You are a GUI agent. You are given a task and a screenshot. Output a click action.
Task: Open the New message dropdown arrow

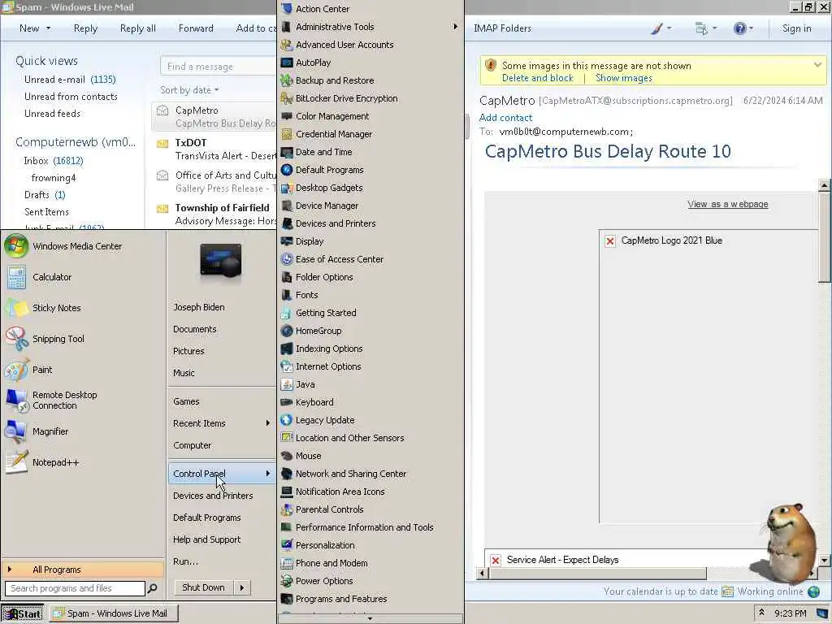click(x=48, y=28)
